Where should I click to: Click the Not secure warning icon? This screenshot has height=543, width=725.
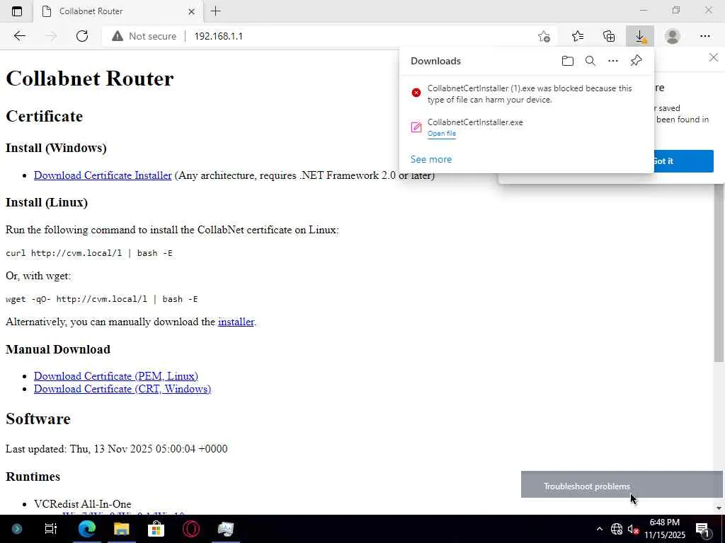point(118,36)
